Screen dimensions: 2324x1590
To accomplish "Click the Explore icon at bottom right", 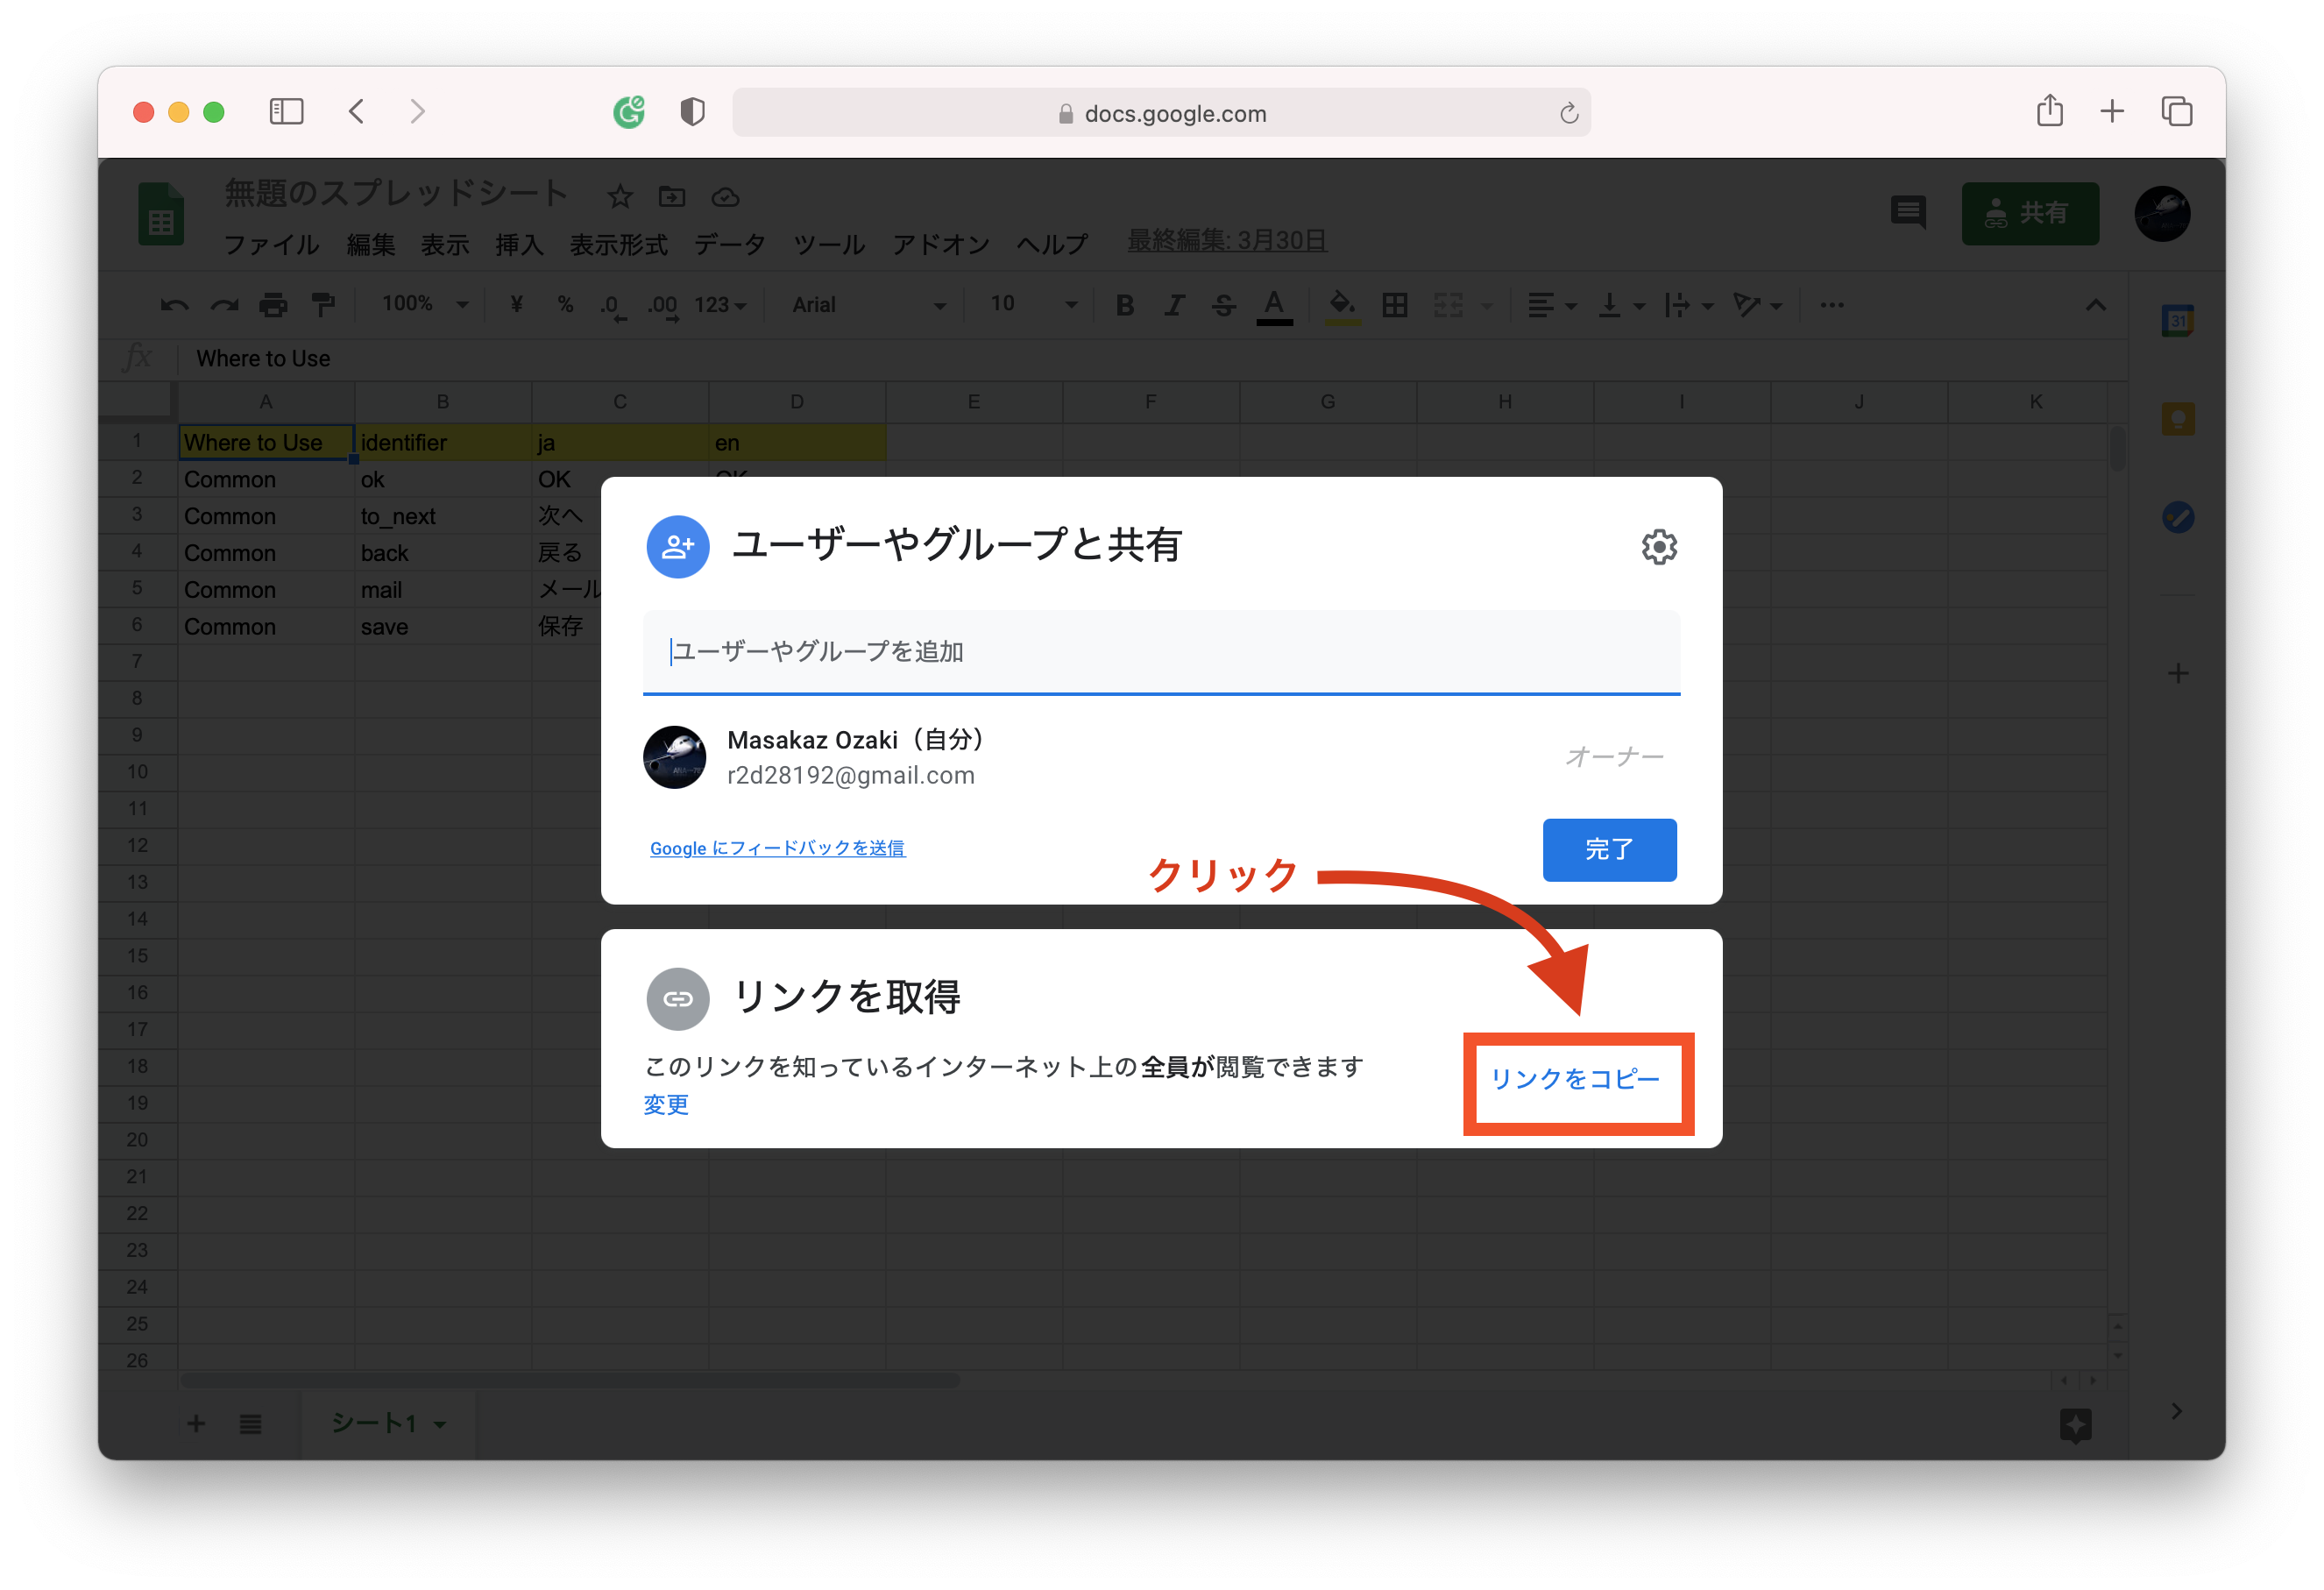I will (x=2075, y=1424).
